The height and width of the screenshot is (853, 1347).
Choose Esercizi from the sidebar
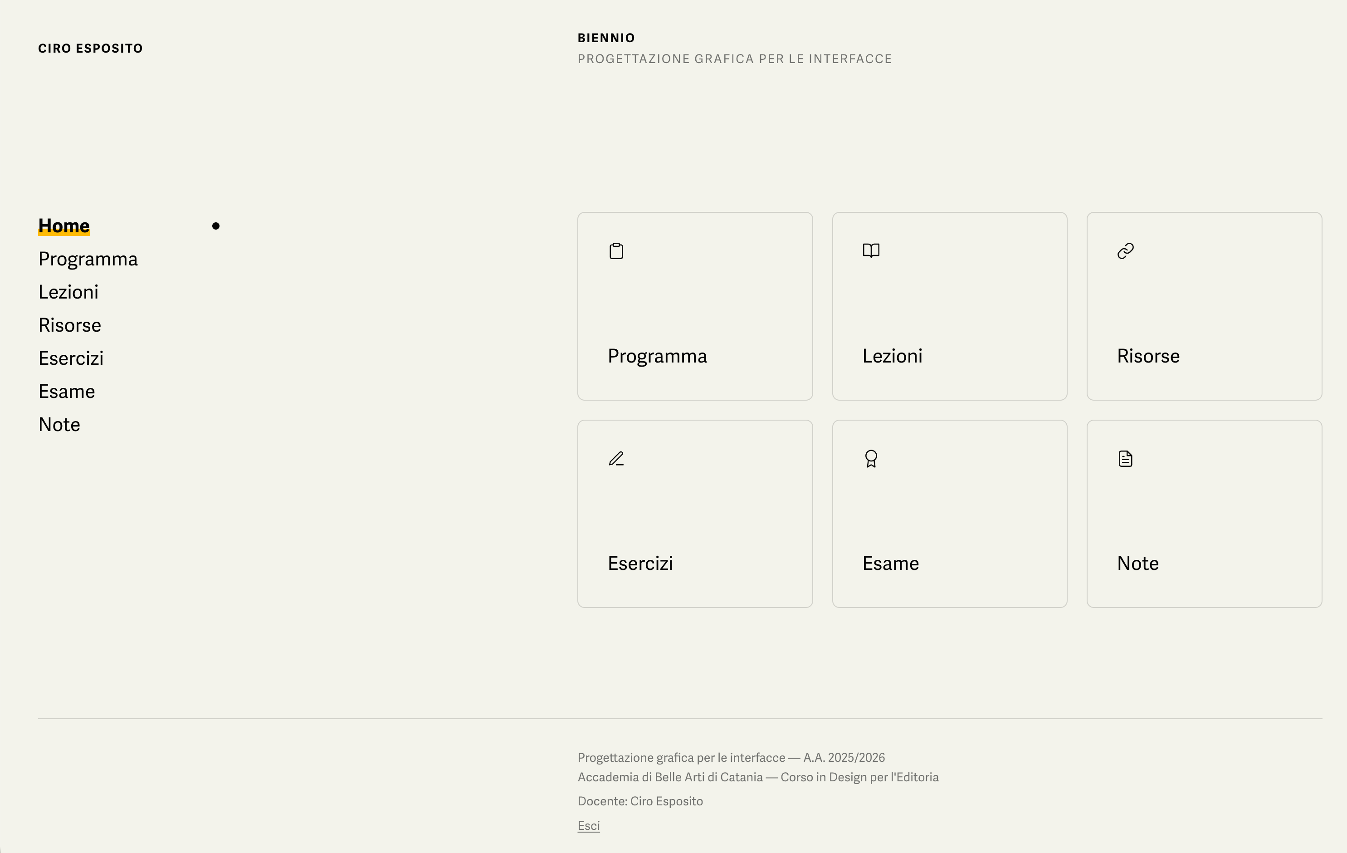(x=71, y=358)
